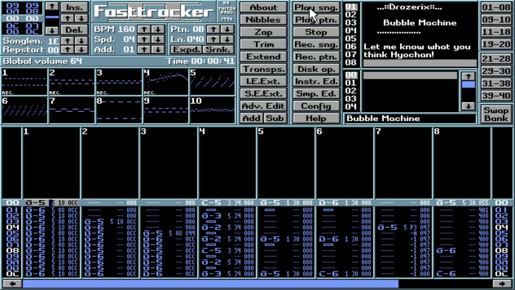This screenshot has width=515, height=290.
Task: Decrease Spd. with the down arrow
Action: [158, 39]
